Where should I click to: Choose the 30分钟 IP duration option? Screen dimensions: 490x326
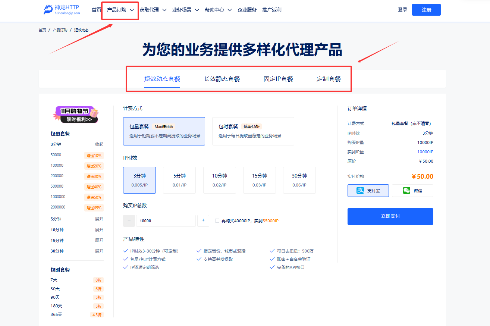tap(299, 180)
